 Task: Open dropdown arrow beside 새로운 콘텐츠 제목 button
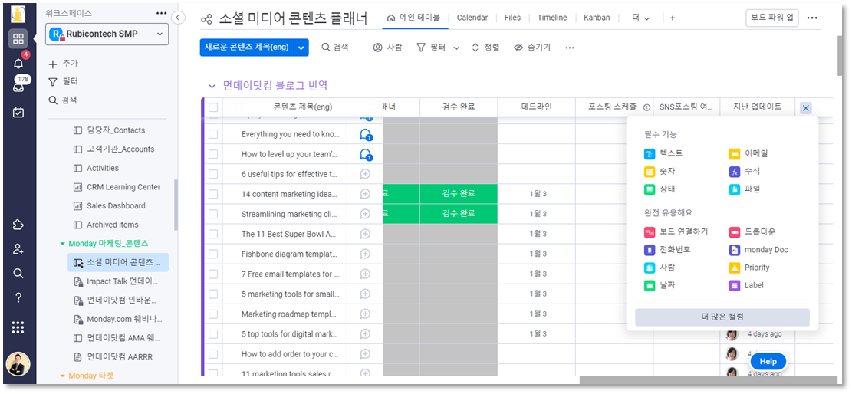click(301, 48)
